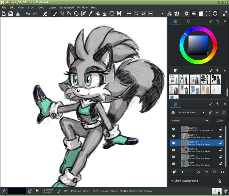Select the Edit Frame tool
Viewport: 229px width, 196px height.
coord(112,14)
